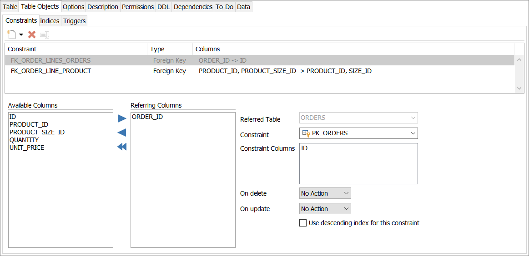Select the FK_ORDER_LINE_PRODUCT constraint row
Image resolution: width=529 pixels, height=256 pixels.
[51, 71]
